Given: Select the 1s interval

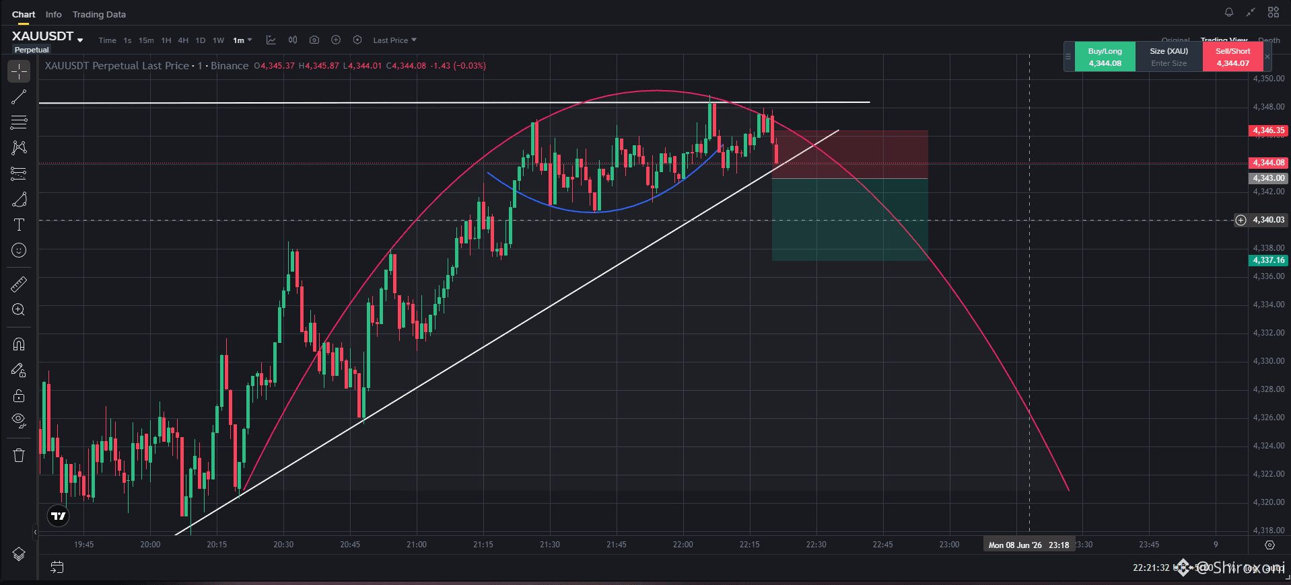Looking at the screenshot, I should click(x=127, y=40).
